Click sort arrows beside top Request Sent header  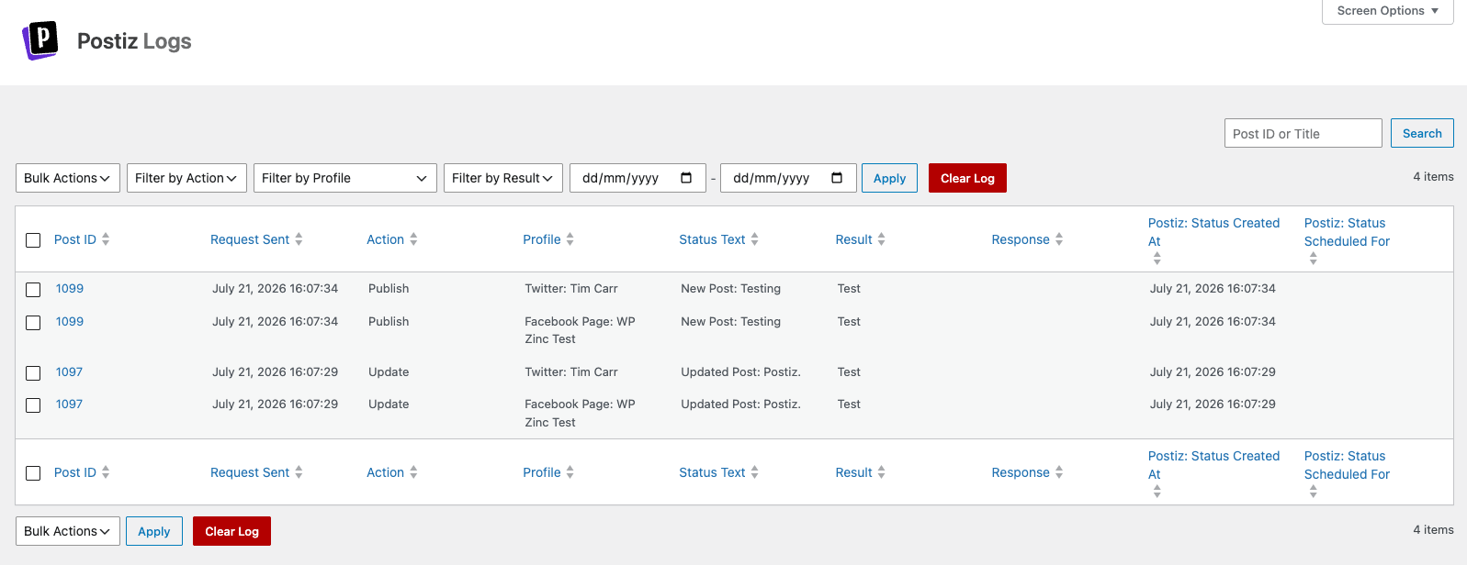click(x=299, y=239)
